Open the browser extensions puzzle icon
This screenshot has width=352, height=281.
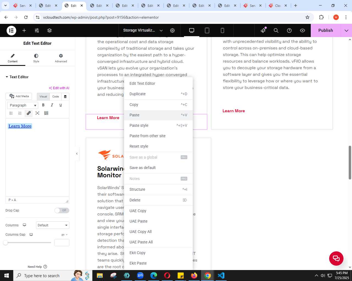coord(321,17)
